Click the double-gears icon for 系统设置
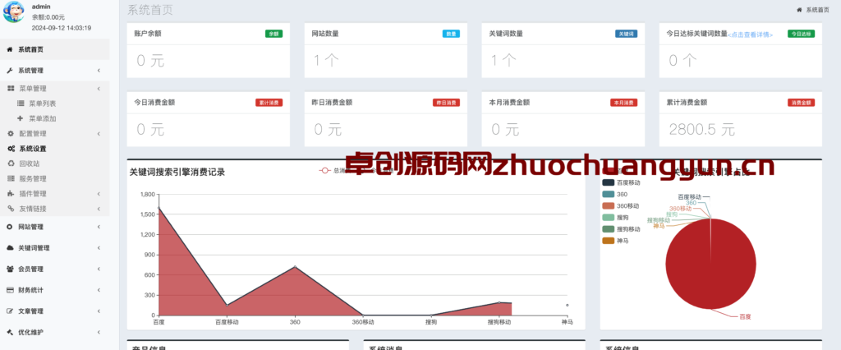Screen dimensions: 841x350 (11, 149)
